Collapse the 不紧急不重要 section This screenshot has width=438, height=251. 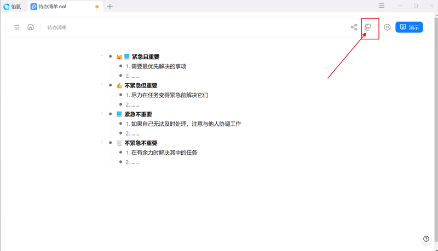click(102, 142)
